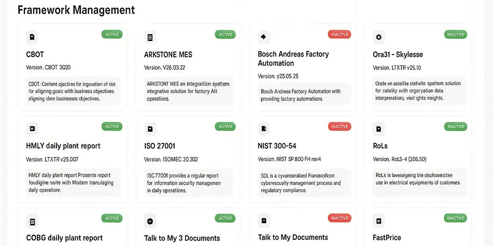Toggle ACTIVE status badge on ISO 27001
The width and height of the screenshot is (493, 246).
point(225,126)
